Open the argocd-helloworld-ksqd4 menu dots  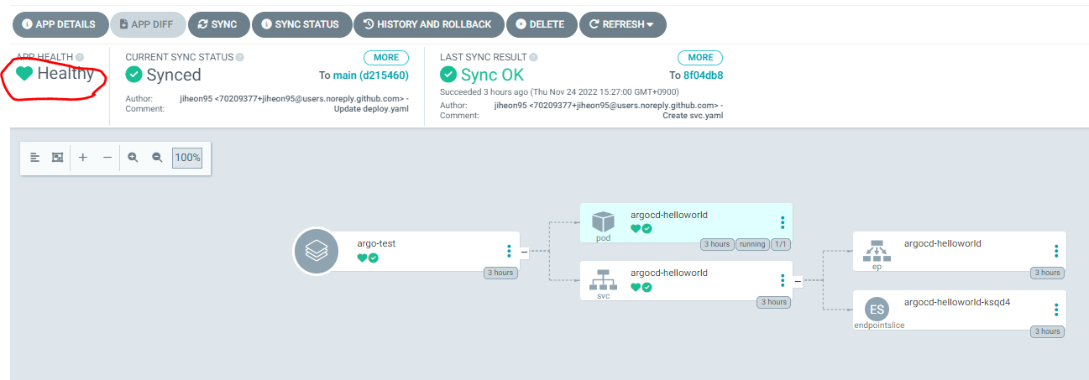1056,310
